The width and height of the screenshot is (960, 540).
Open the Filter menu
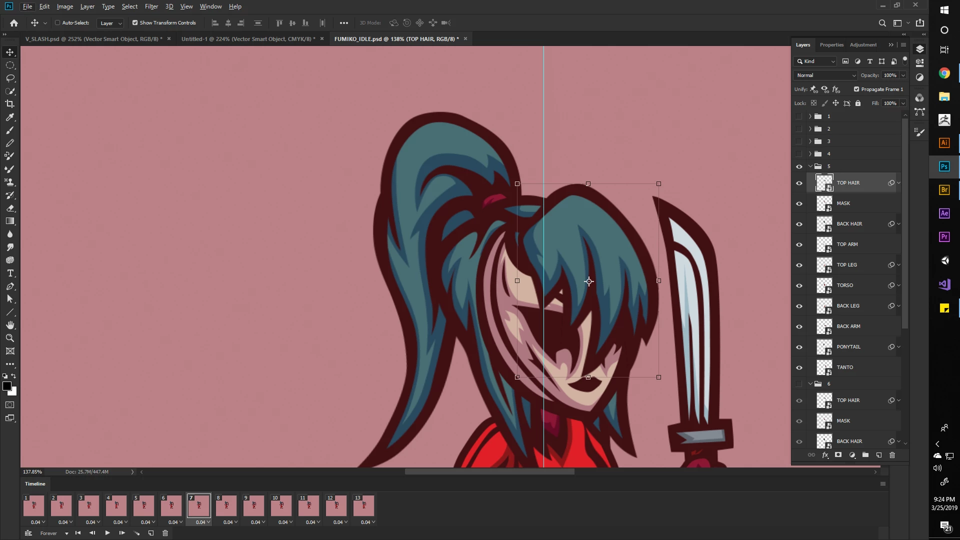[151, 6]
